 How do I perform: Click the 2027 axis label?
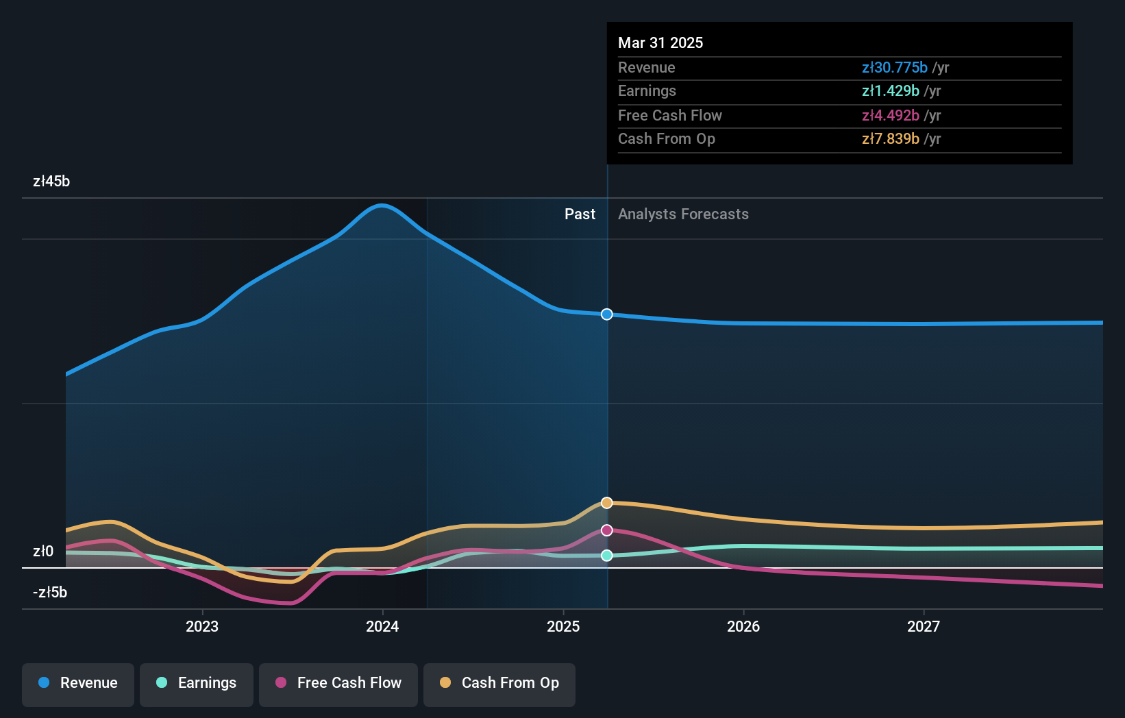point(924,626)
